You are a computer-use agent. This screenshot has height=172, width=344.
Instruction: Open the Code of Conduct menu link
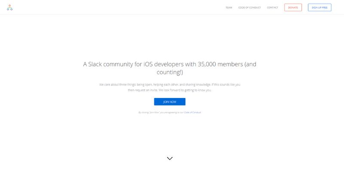pyautogui.click(x=249, y=7)
